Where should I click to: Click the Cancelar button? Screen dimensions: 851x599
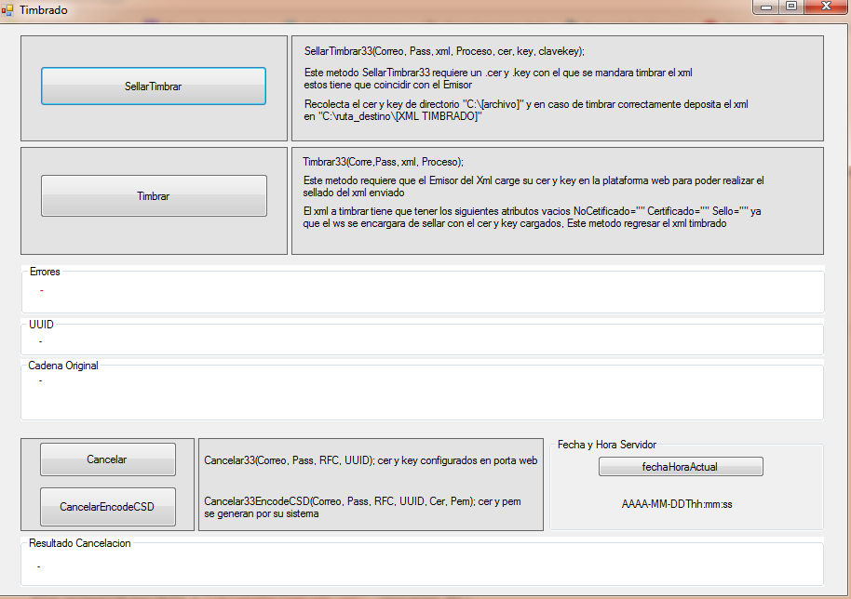pos(107,459)
